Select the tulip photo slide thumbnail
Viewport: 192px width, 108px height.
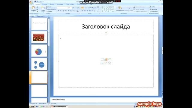(x=39, y=37)
